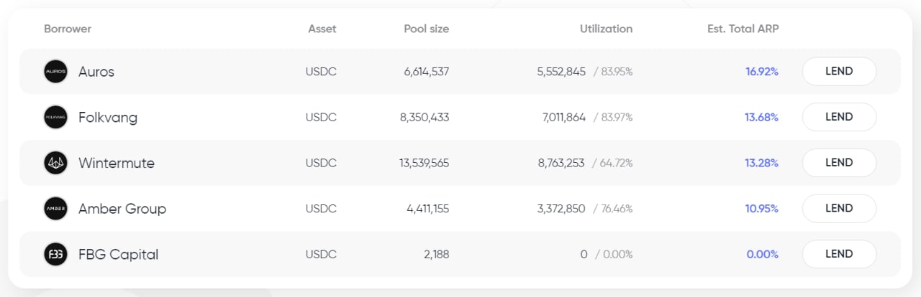Click the Wintermute borrower logo icon
Viewport: 921px width, 297px height.
click(x=55, y=163)
